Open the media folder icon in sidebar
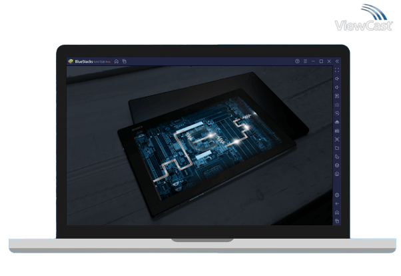Image resolution: width=401 pixels, height=276 pixels. pyautogui.click(x=337, y=148)
